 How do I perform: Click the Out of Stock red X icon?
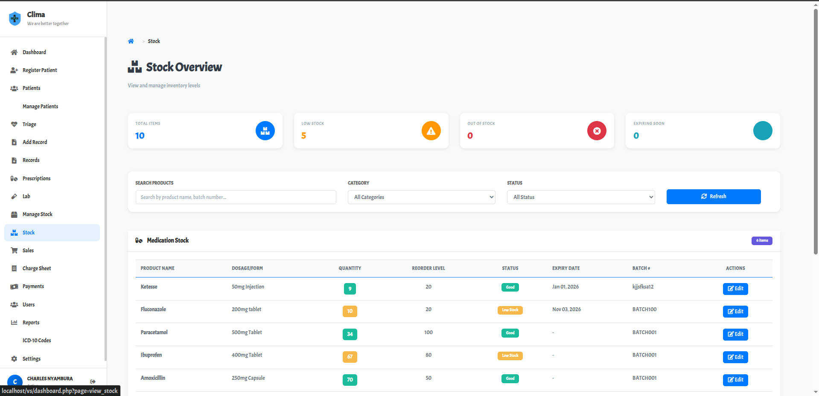point(597,131)
